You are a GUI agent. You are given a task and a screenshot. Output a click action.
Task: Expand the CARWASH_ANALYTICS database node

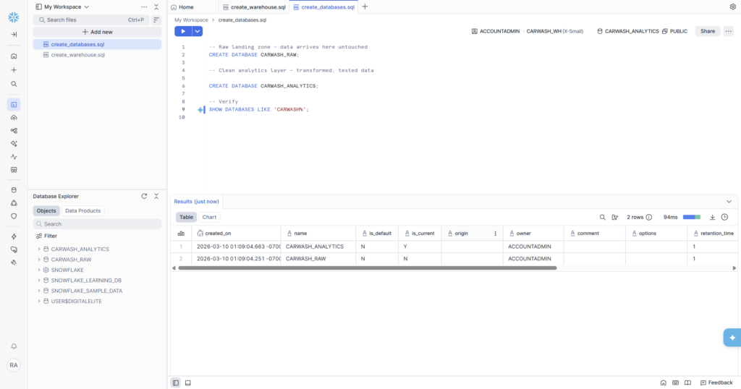click(39, 249)
